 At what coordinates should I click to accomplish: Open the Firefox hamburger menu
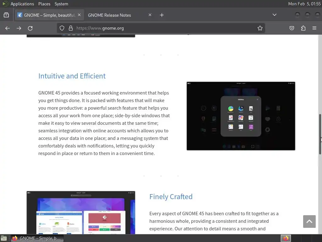[314, 28]
